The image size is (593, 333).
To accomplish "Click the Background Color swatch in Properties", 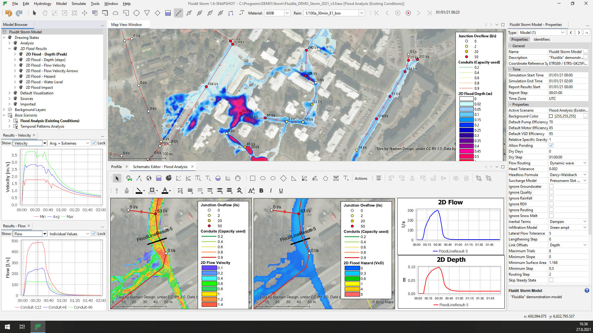I will (x=551, y=116).
